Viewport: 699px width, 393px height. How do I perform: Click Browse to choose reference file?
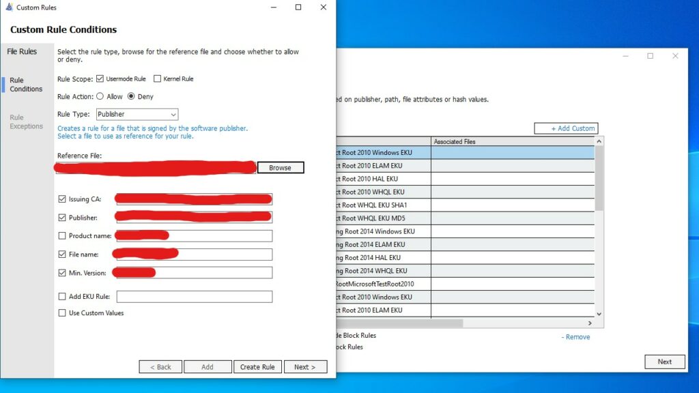coord(280,168)
